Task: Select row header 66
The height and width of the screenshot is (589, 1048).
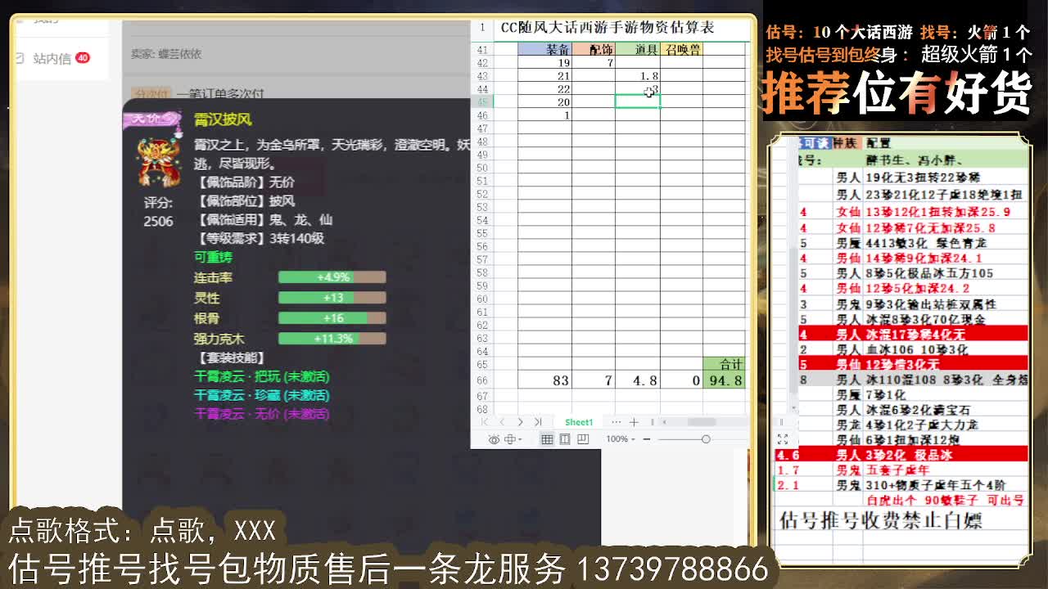Action: coord(482,380)
